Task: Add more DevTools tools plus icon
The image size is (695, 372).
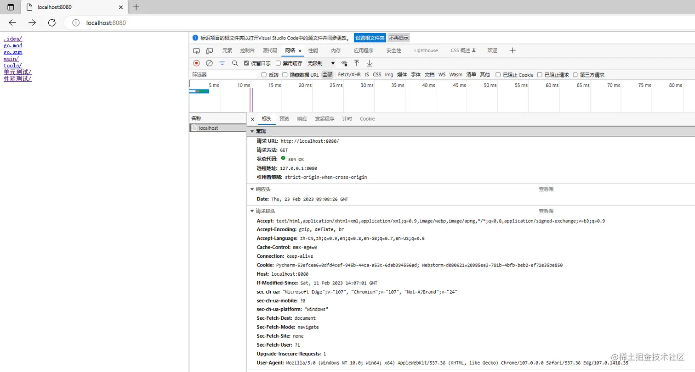Action: pos(513,50)
